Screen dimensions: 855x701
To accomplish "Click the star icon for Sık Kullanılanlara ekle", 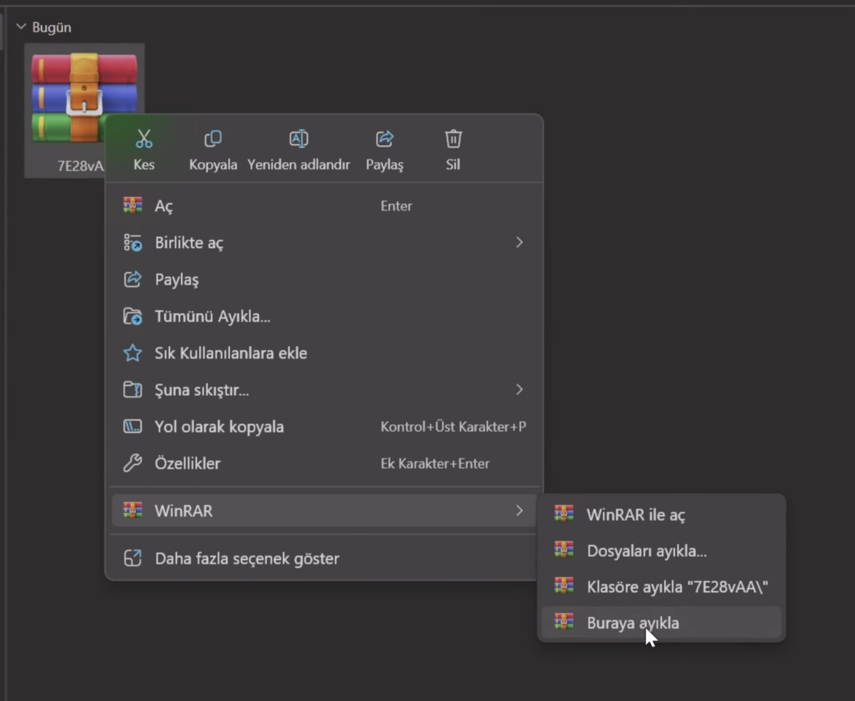I will pyautogui.click(x=133, y=353).
